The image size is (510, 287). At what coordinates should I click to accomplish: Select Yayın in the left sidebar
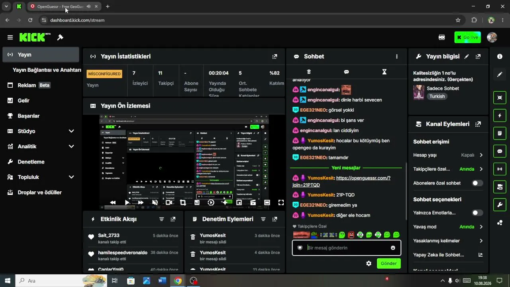click(x=41, y=55)
